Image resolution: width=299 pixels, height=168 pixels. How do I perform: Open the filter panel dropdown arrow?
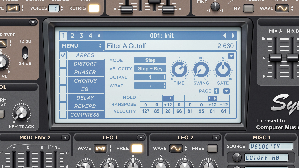point(33,23)
